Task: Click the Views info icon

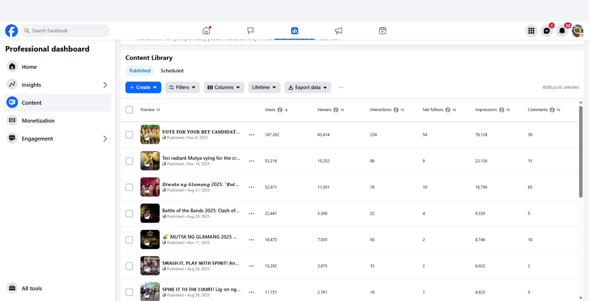Action: [x=280, y=110]
